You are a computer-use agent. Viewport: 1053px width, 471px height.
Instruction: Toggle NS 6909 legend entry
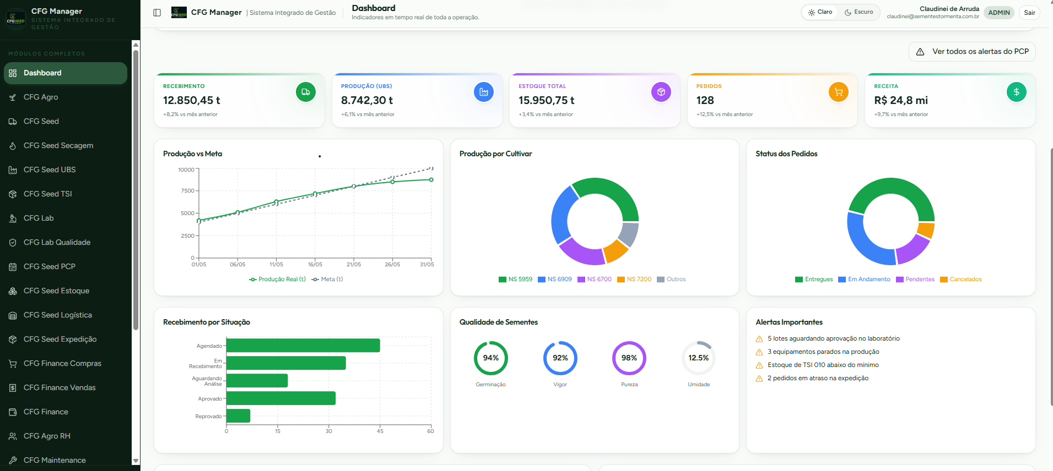pyautogui.click(x=555, y=280)
